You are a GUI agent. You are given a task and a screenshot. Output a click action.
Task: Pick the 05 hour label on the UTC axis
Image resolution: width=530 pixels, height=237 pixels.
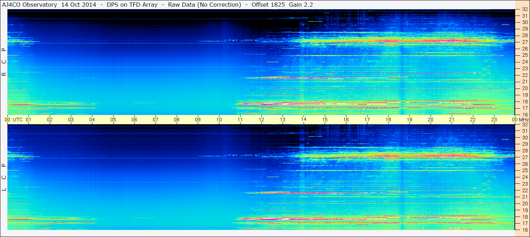pyautogui.click(x=113, y=120)
